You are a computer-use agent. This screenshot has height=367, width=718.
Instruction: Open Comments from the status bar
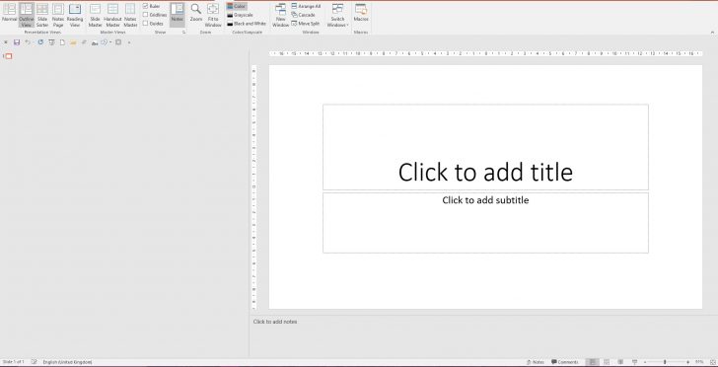click(564, 362)
